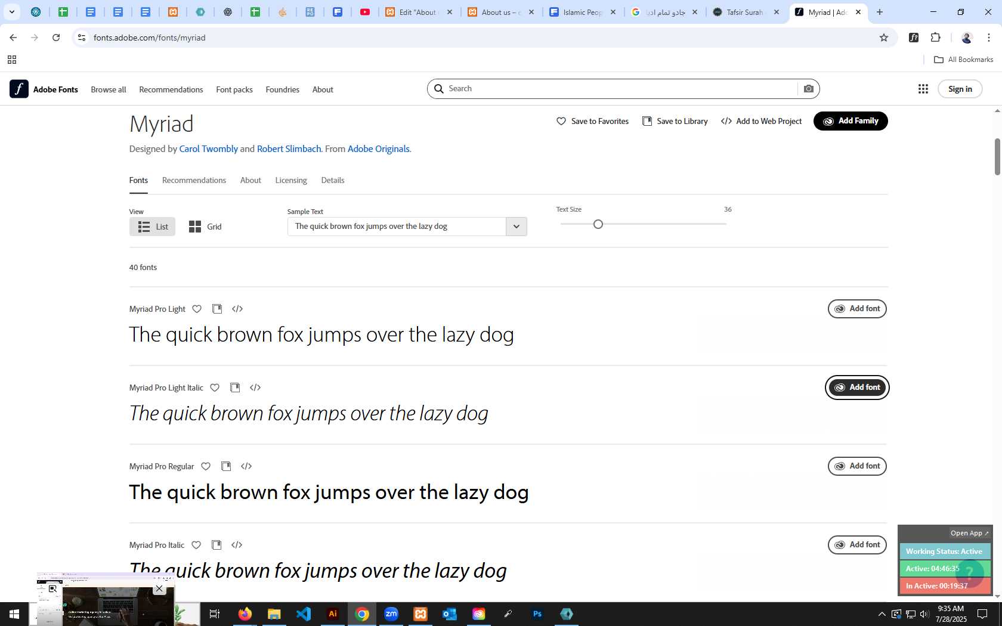Open the Recommendations tab under Myriad
Image resolution: width=1002 pixels, height=626 pixels.
point(194,180)
